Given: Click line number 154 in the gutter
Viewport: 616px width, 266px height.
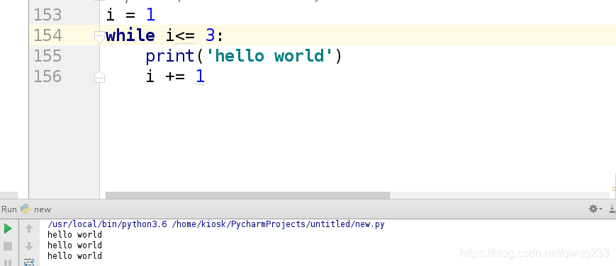Looking at the screenshot, I should point(47,35).
